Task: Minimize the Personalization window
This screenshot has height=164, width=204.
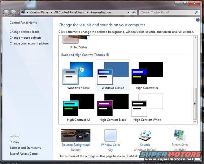Action: pyautogui.click(x=178, y=4)
